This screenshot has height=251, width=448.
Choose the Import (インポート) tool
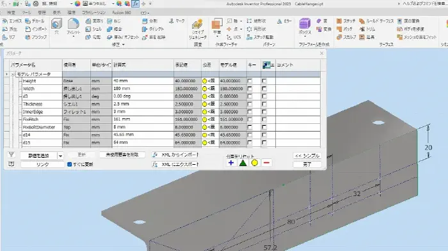click(36, 29)
